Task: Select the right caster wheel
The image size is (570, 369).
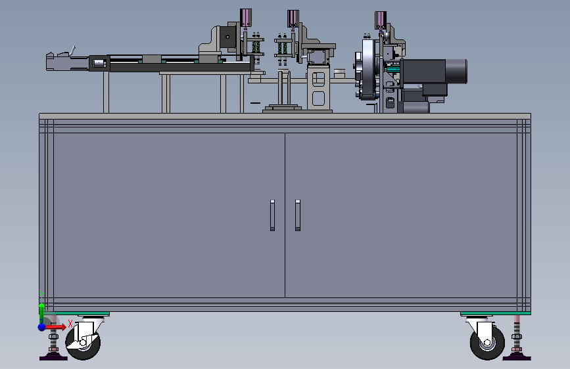Action: coord(487,343)
